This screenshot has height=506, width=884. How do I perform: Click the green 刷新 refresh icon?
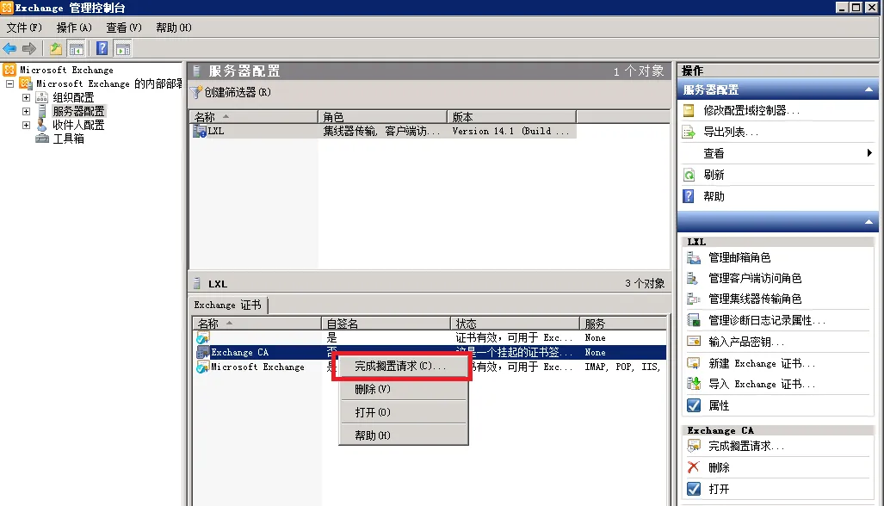point(689,175)
